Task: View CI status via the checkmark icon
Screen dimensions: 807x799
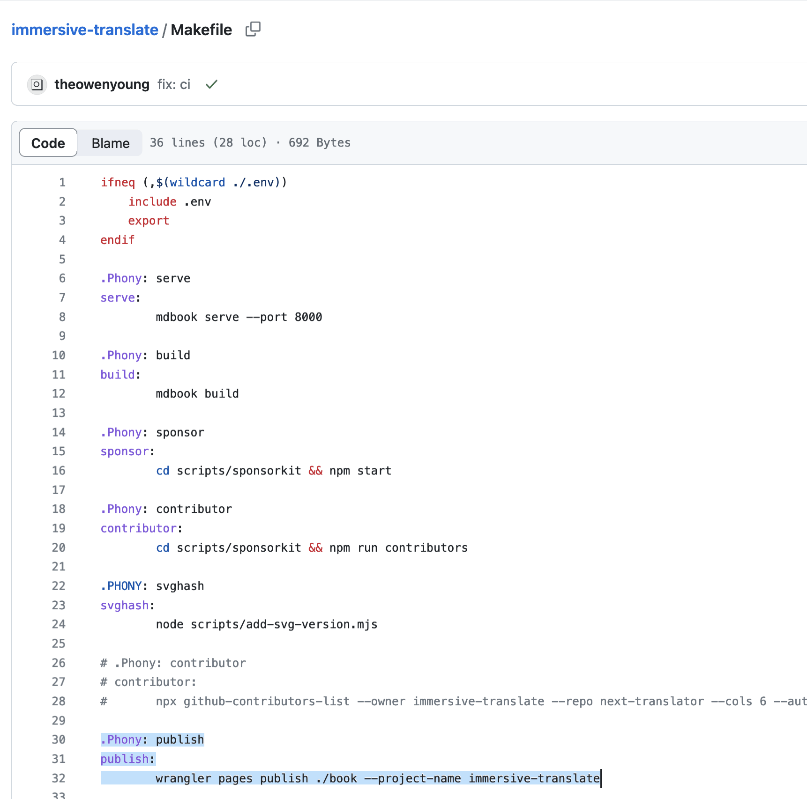Action: (212, 84)
